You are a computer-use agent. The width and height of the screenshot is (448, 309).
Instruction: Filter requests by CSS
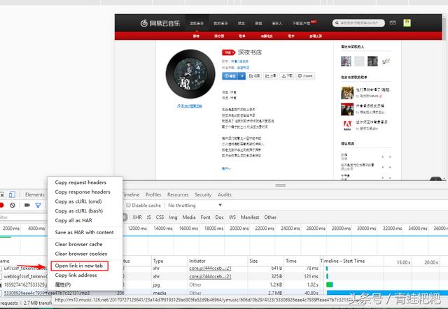[x=160, y=217]
